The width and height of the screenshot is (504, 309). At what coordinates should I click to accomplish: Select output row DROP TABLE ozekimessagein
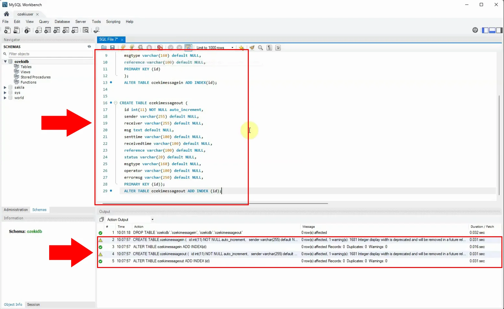tap(299, 233)
